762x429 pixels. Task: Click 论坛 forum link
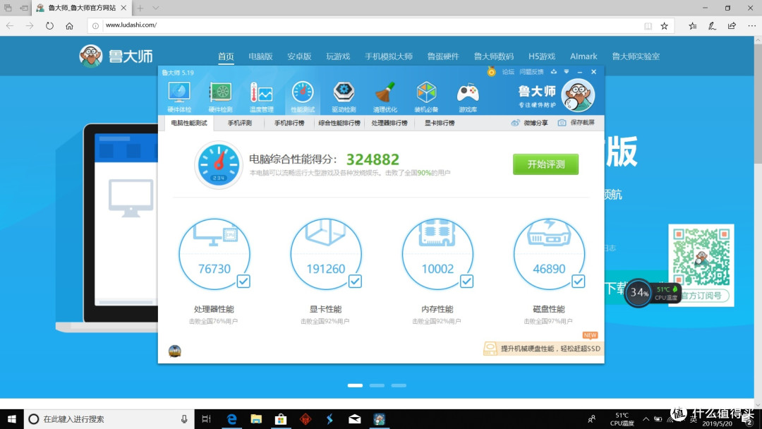508,72
